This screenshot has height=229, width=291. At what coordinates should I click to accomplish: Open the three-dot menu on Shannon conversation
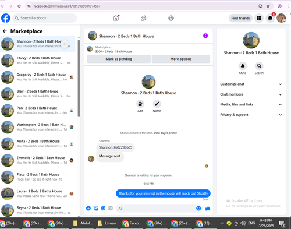point(65,44)
